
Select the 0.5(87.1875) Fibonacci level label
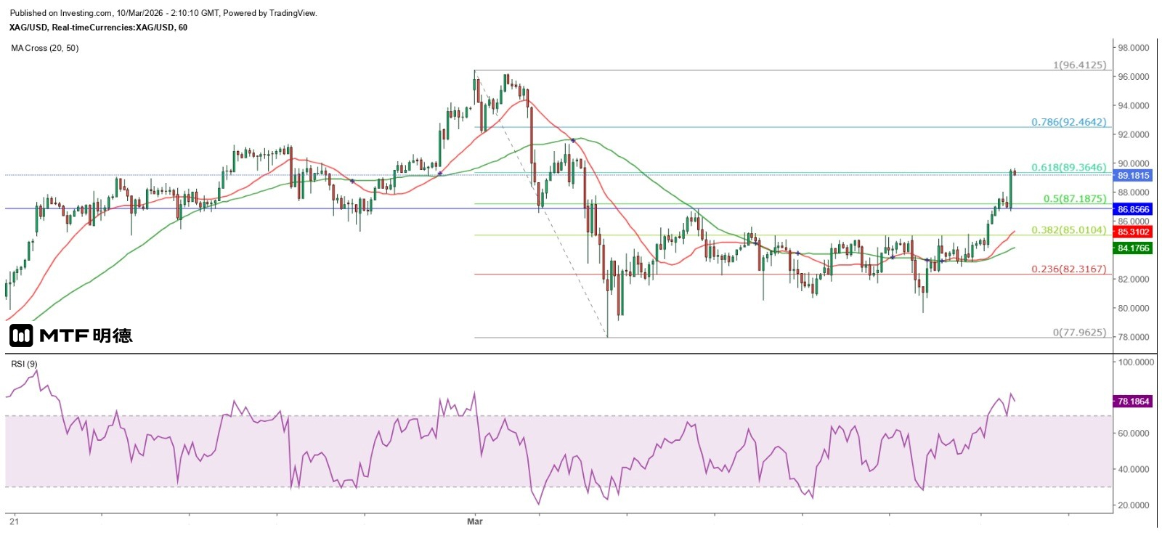coord(1074,198)
